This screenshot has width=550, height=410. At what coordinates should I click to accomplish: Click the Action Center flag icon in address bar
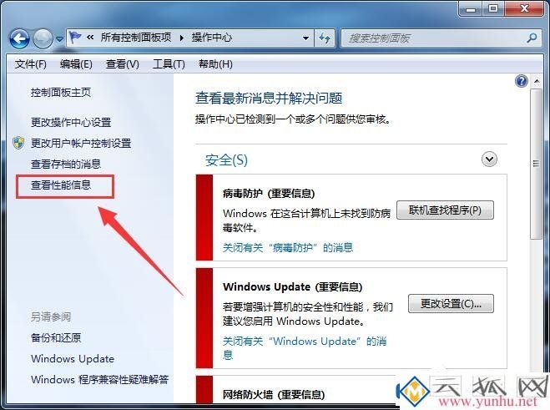[x=75, y=38]
